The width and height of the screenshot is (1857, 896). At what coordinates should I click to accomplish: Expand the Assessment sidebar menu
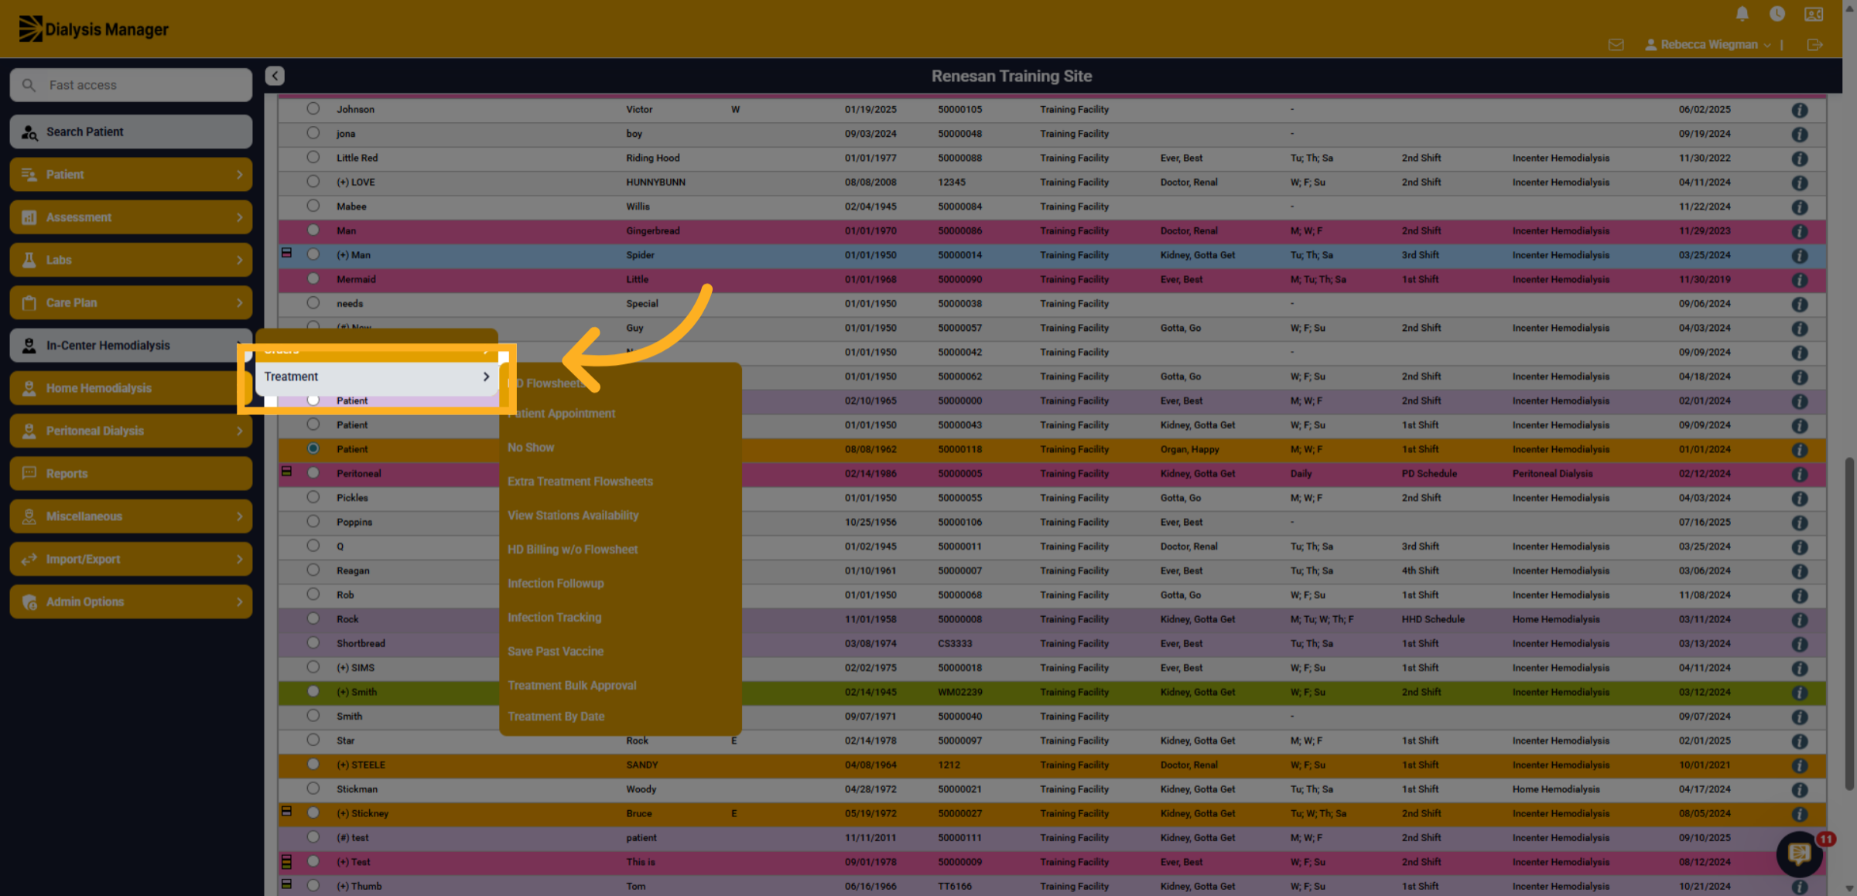(x=131, y=217)
